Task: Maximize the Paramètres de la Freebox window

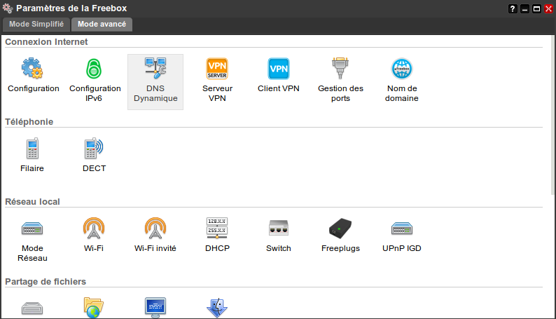Action: (536, 8)
